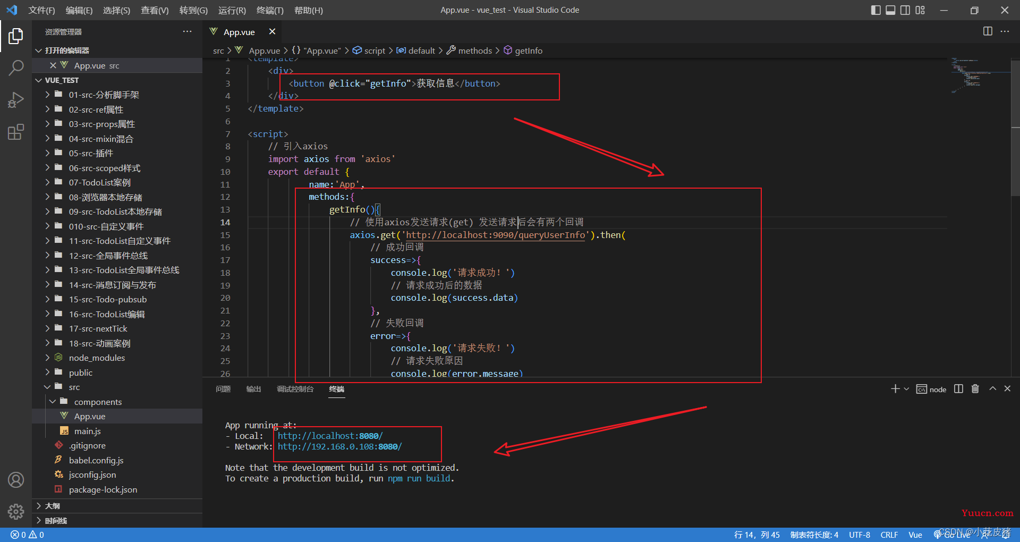Click the localhost:9090/queryUserInfo URL in code

[496, 235]
